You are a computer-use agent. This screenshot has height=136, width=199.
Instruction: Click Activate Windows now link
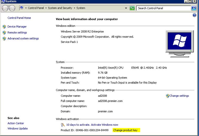pos(105,125)
